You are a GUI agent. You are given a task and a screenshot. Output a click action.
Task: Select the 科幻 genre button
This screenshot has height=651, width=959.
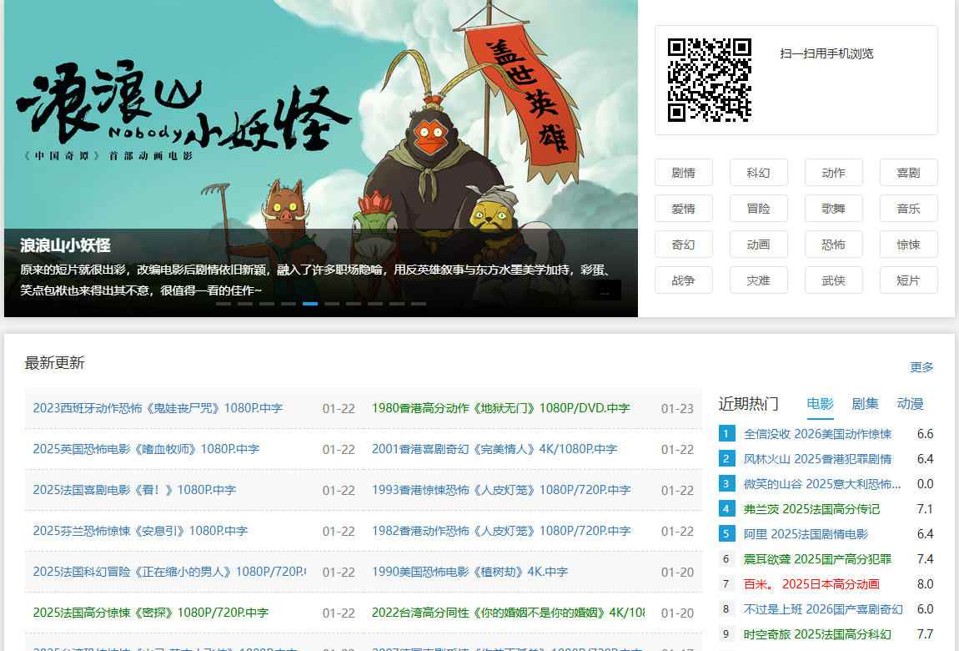pos(758,173)
